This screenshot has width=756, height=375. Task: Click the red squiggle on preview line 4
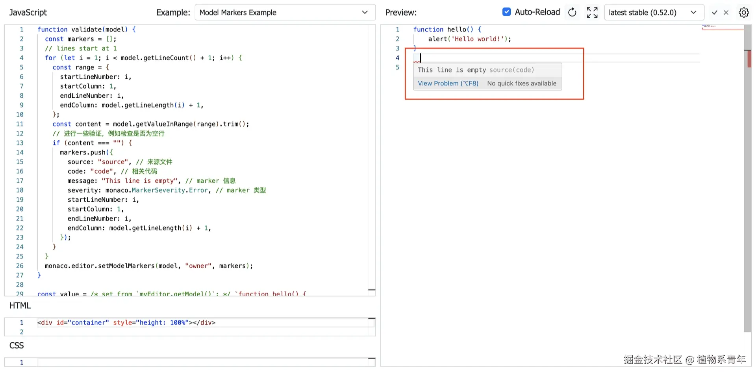[x=417, y=61]
